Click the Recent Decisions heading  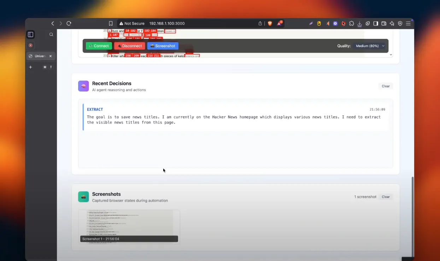112,83
